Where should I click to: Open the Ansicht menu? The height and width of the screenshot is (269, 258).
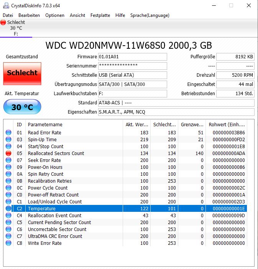click(77, 15)
